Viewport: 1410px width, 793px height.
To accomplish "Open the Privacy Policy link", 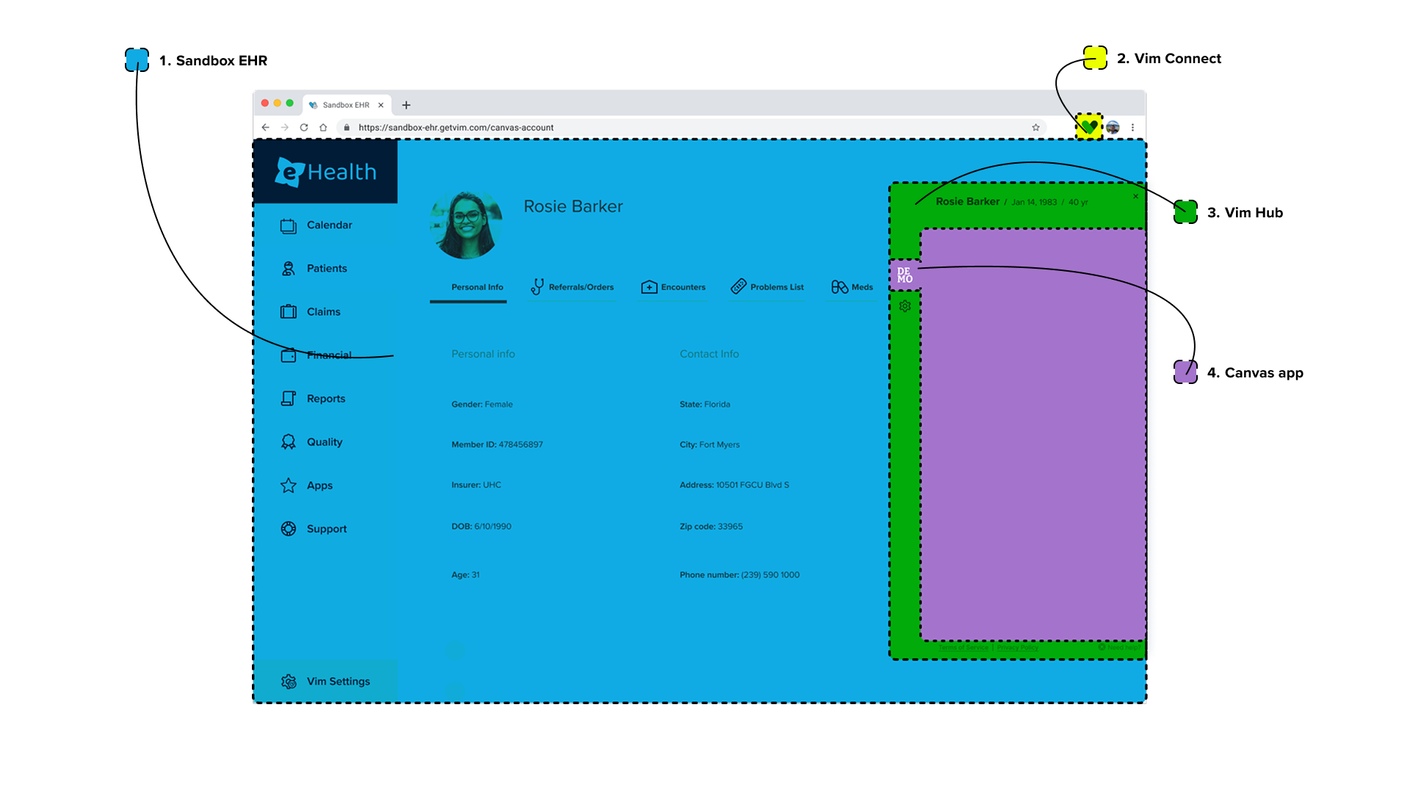I will pyautogui.click(x=1018, y=648).
